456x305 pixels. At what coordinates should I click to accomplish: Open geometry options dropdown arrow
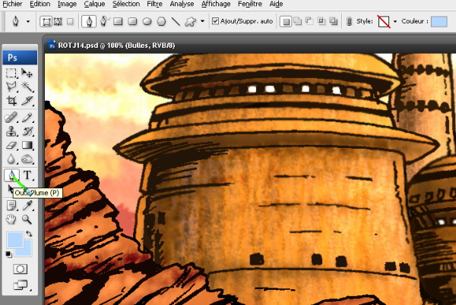point(203,21)
